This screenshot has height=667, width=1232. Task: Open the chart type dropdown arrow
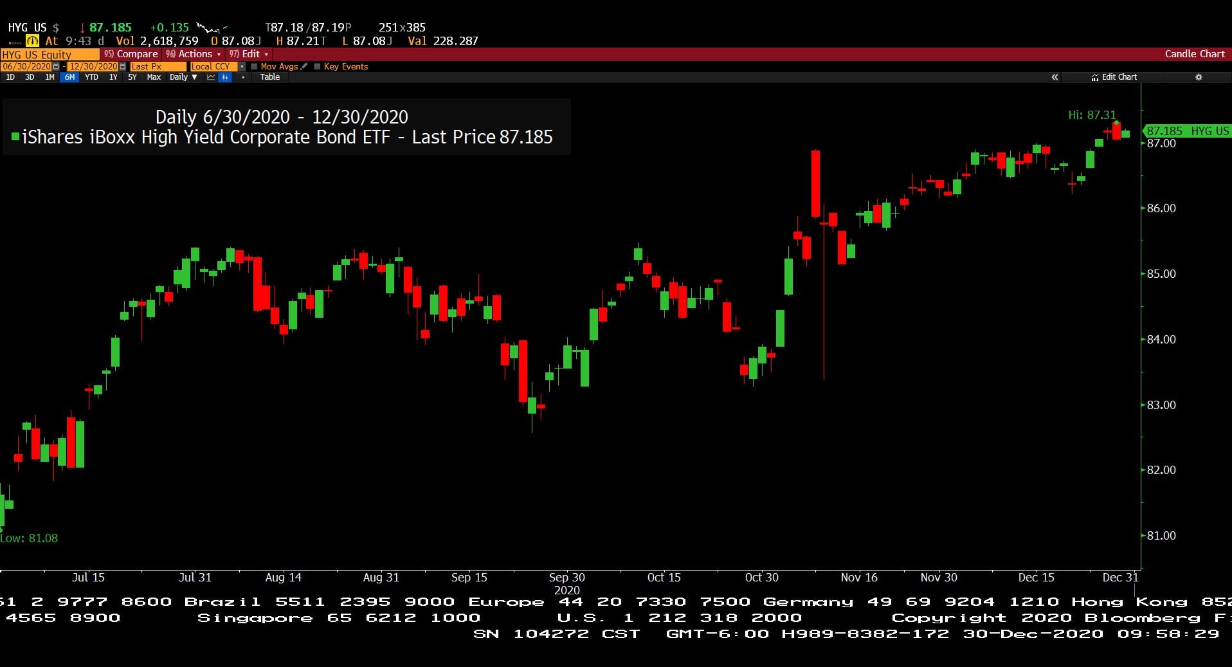point(243,77)
